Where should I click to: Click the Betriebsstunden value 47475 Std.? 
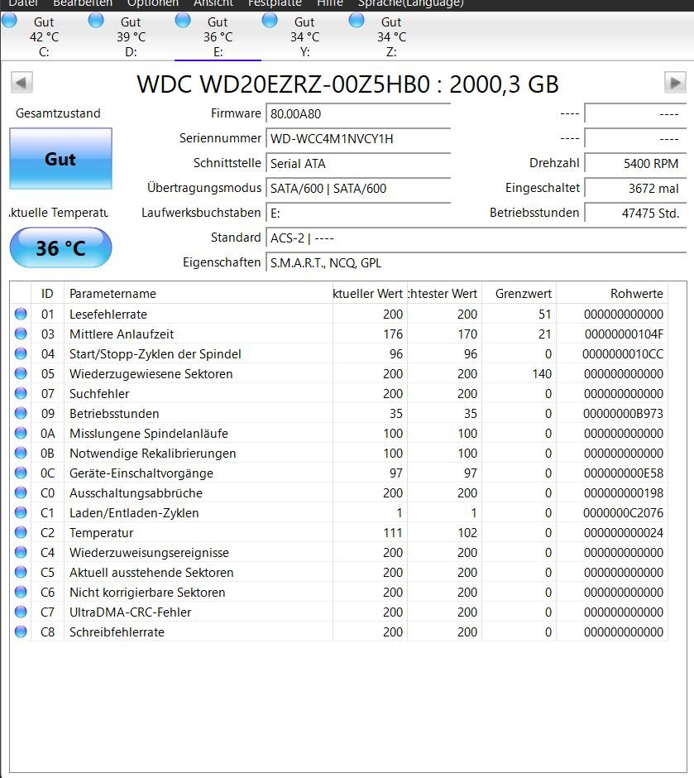point(635,213)
